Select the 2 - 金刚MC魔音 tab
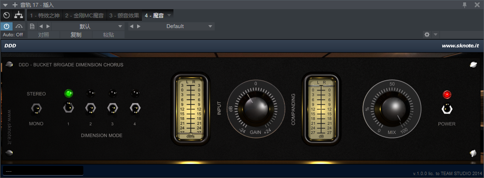Screen dimensions: 484x178 click(85, 15)
